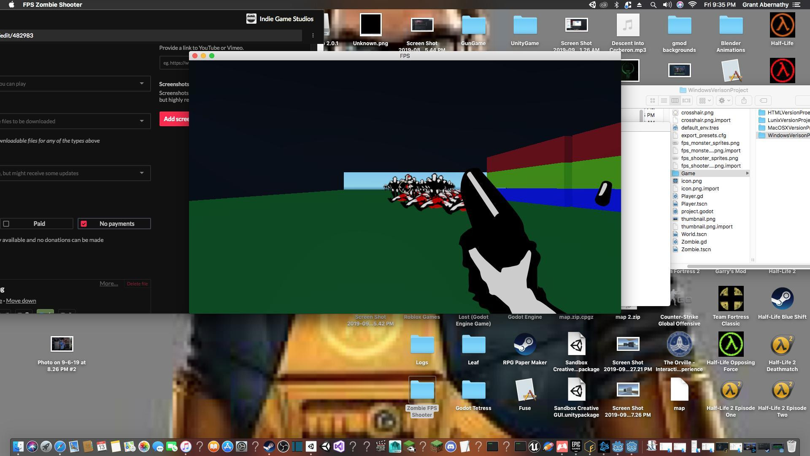Open iTunes from the Dock
810x456 pixels.
pos(186,446)
